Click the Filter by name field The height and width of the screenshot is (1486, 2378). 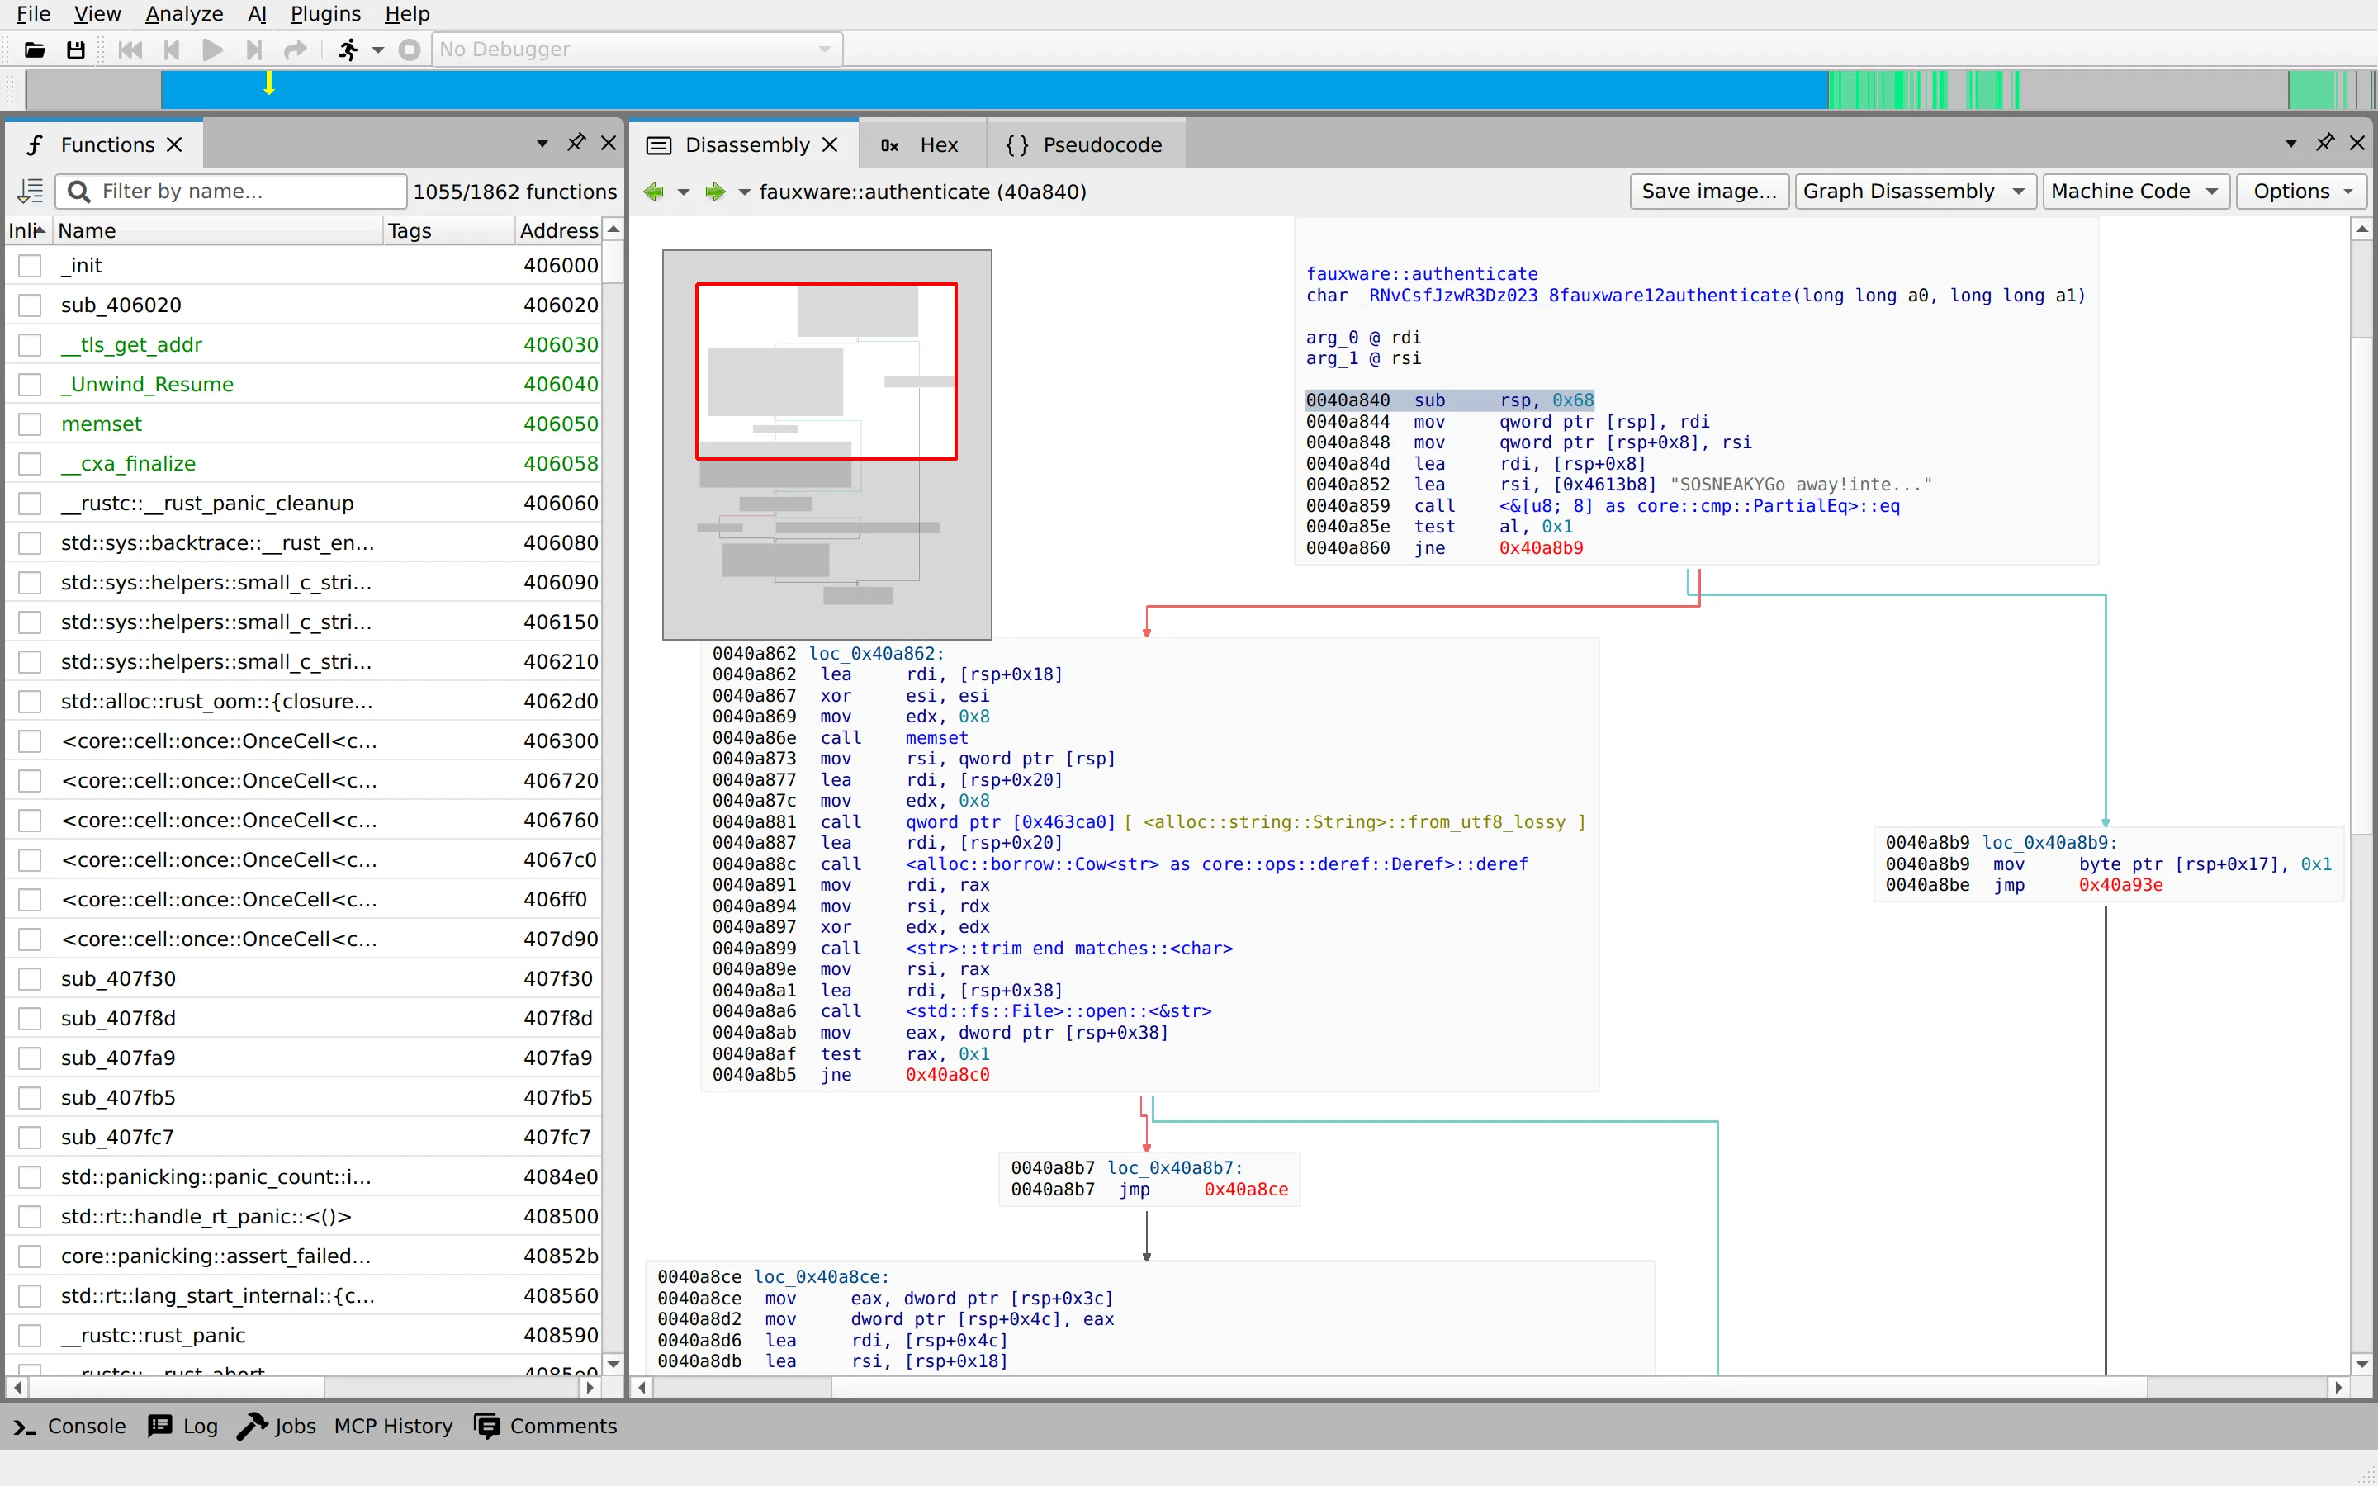click(231, 192)
